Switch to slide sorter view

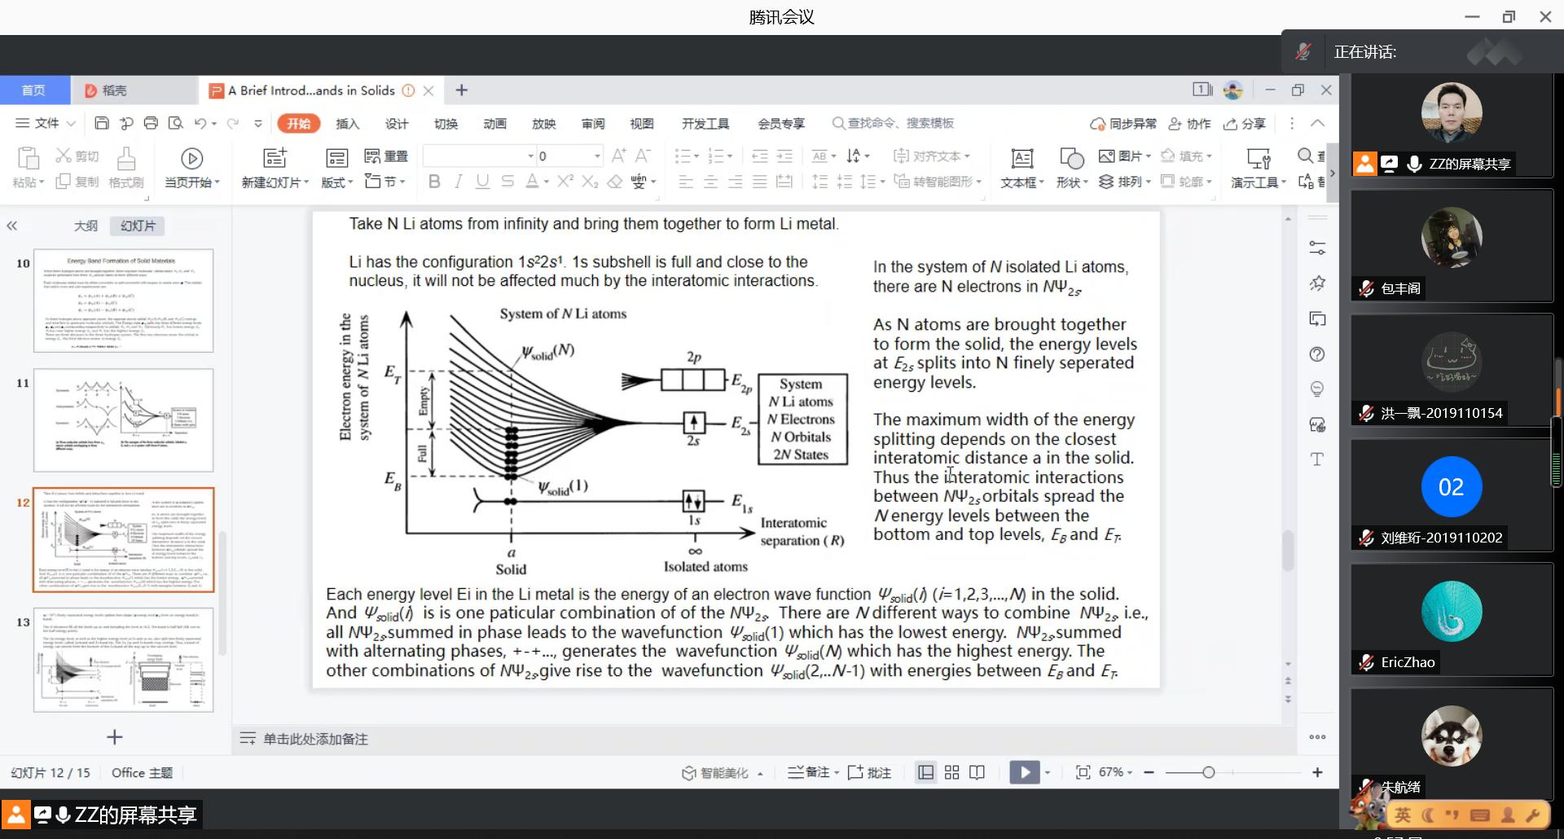pos(951,772)
